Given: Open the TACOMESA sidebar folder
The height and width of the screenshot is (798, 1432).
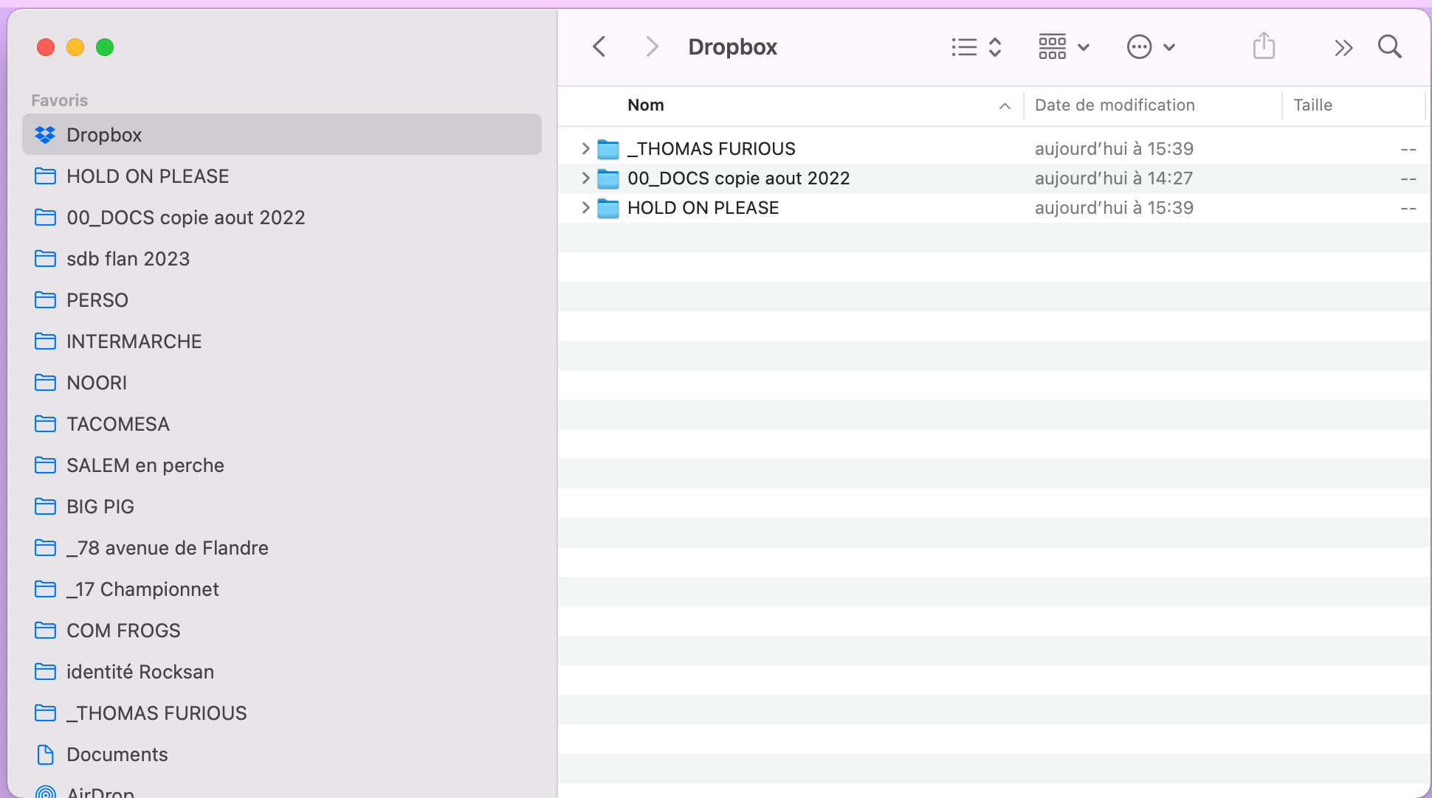Looking at the screenshot, I should [282, 424].
